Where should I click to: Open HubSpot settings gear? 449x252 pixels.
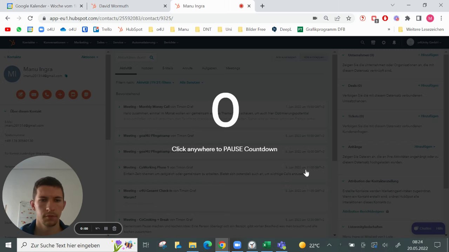point(384,42)
